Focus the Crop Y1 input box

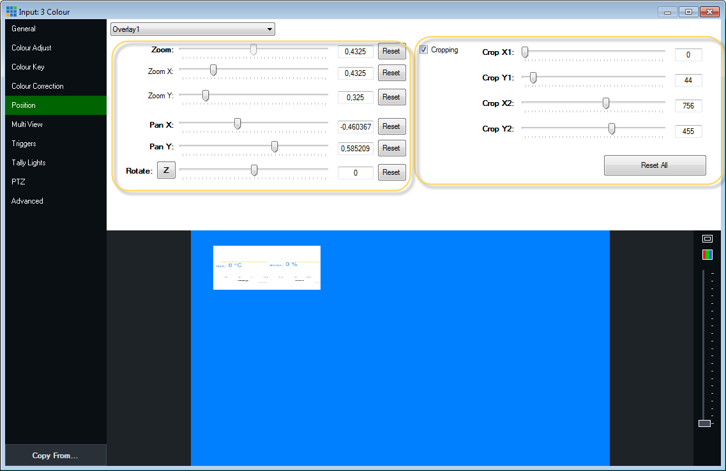[x=688, y=80]
